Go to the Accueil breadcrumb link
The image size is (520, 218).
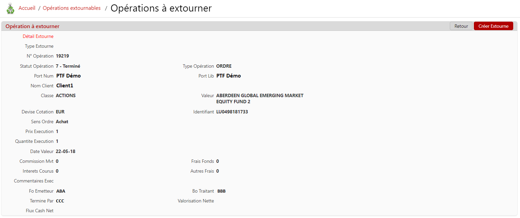[27, 8]
